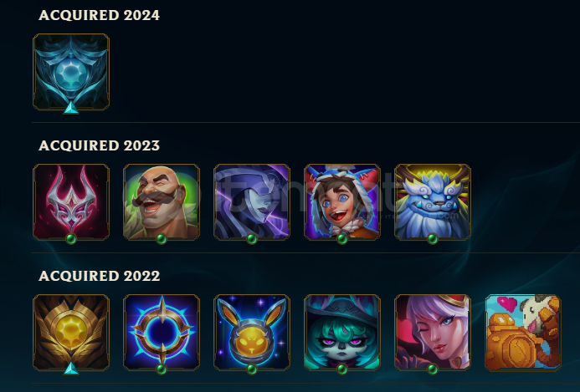Click the blue triangle gem under gold crest

71,369
